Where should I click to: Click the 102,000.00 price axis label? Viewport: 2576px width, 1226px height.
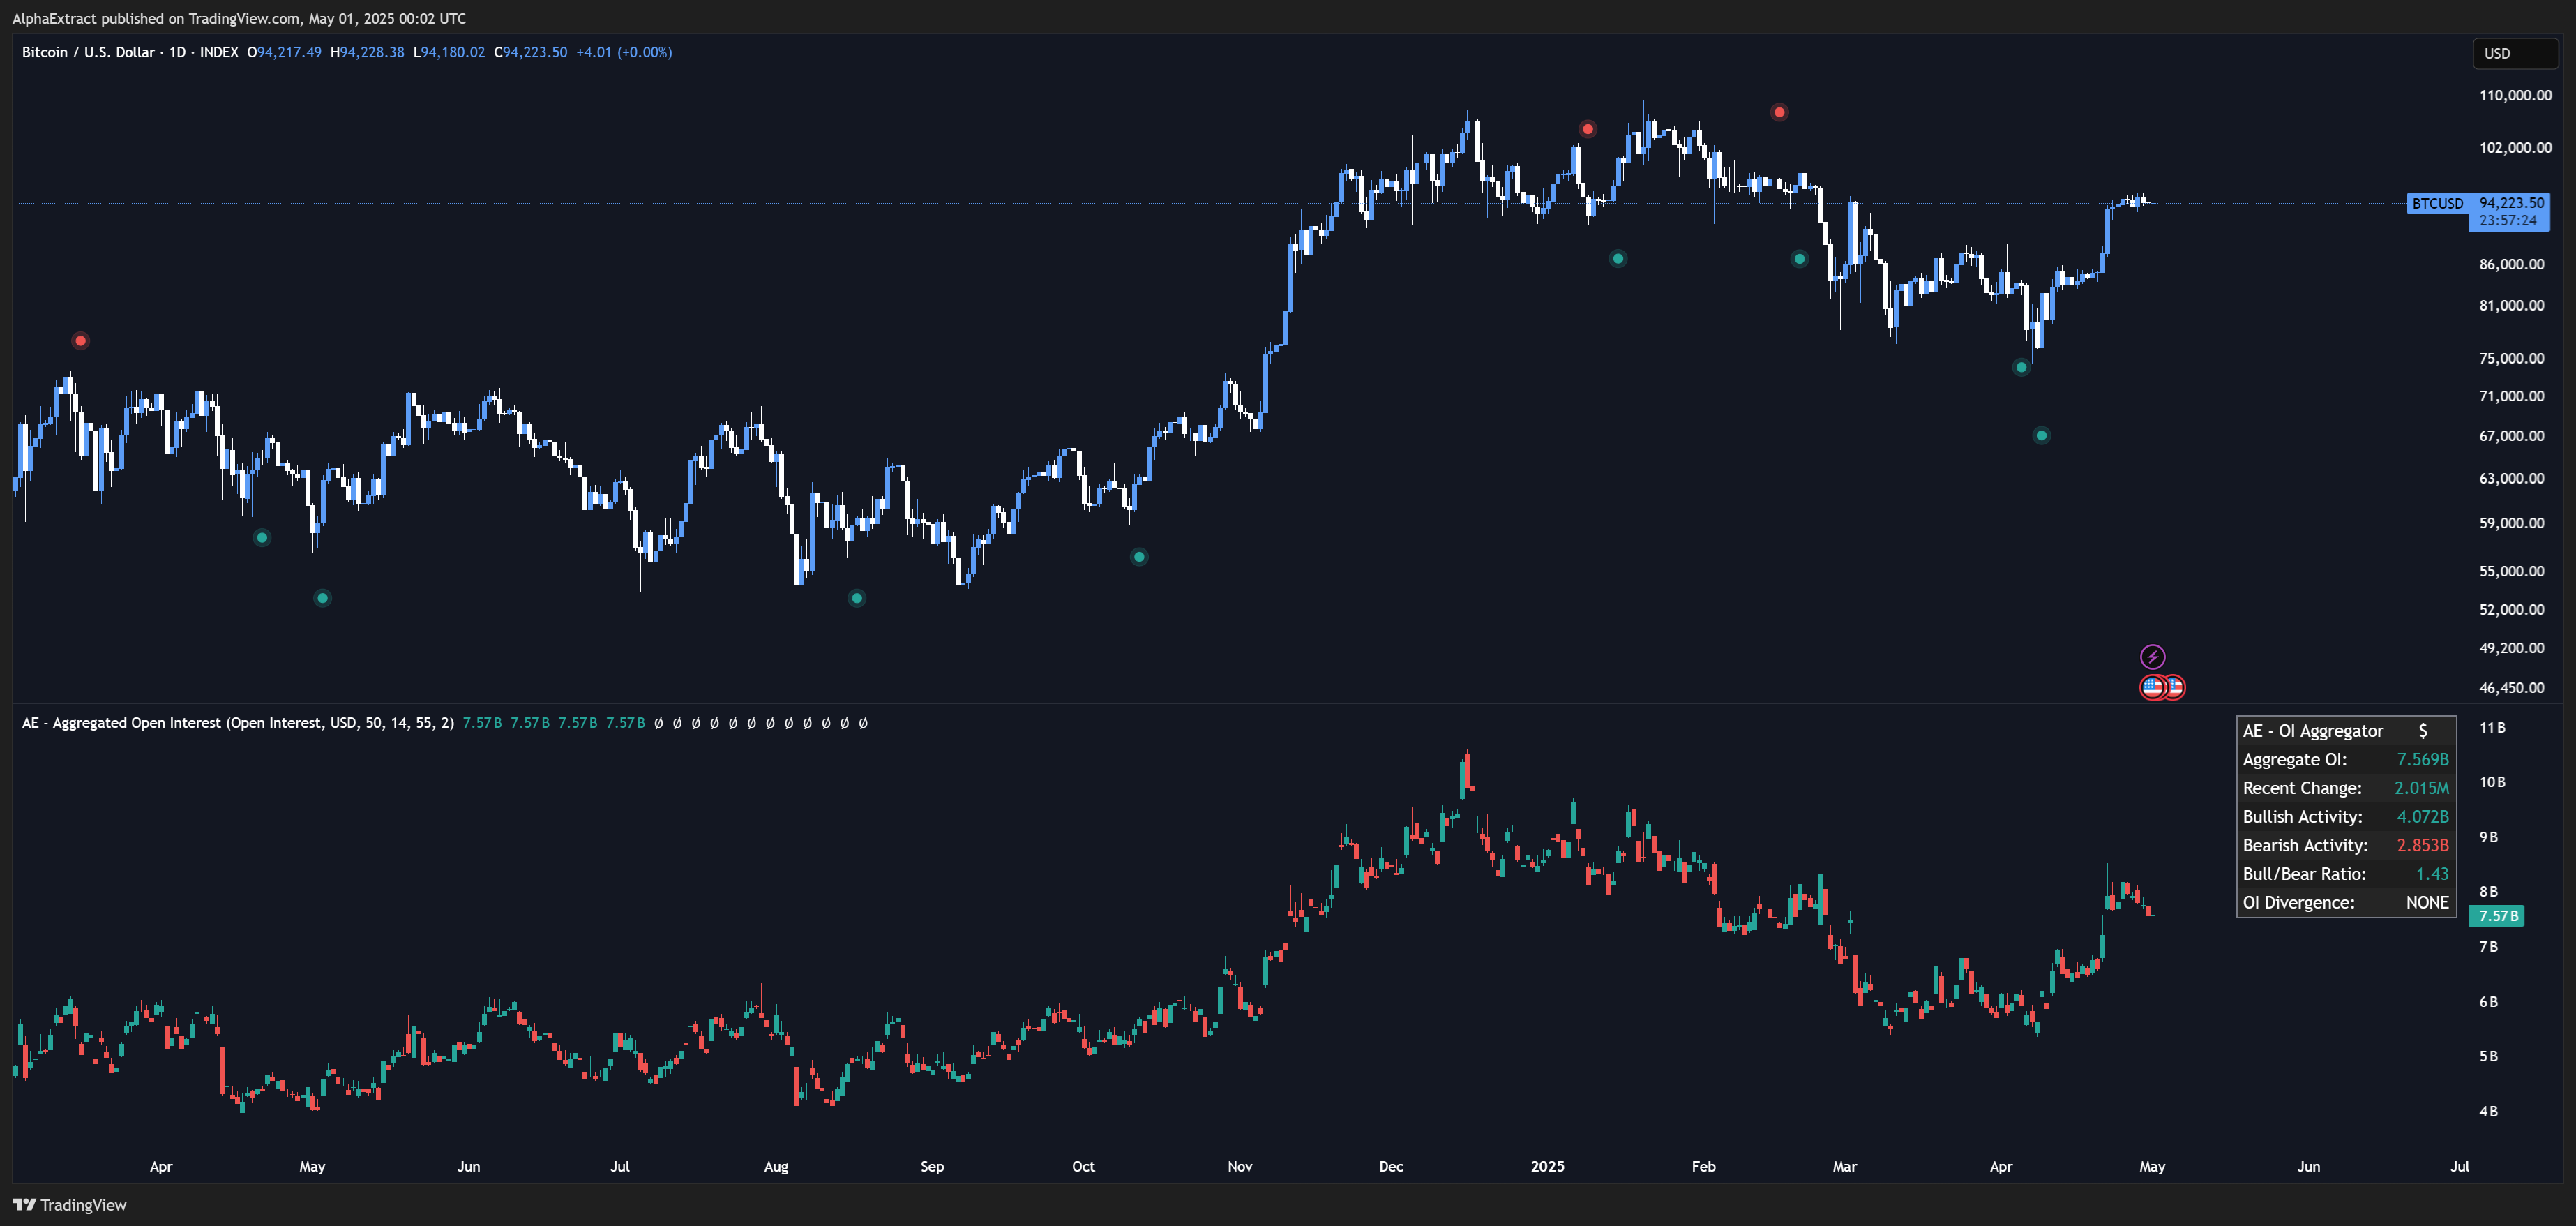(x=2515, y=148)
